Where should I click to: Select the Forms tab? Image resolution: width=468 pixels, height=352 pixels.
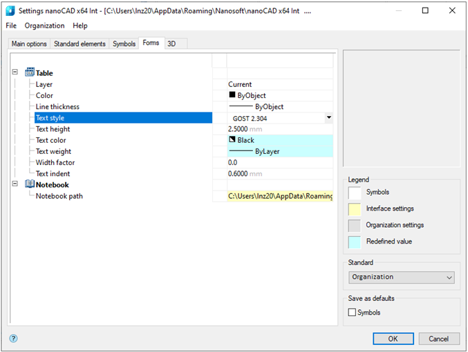point(151,43)
